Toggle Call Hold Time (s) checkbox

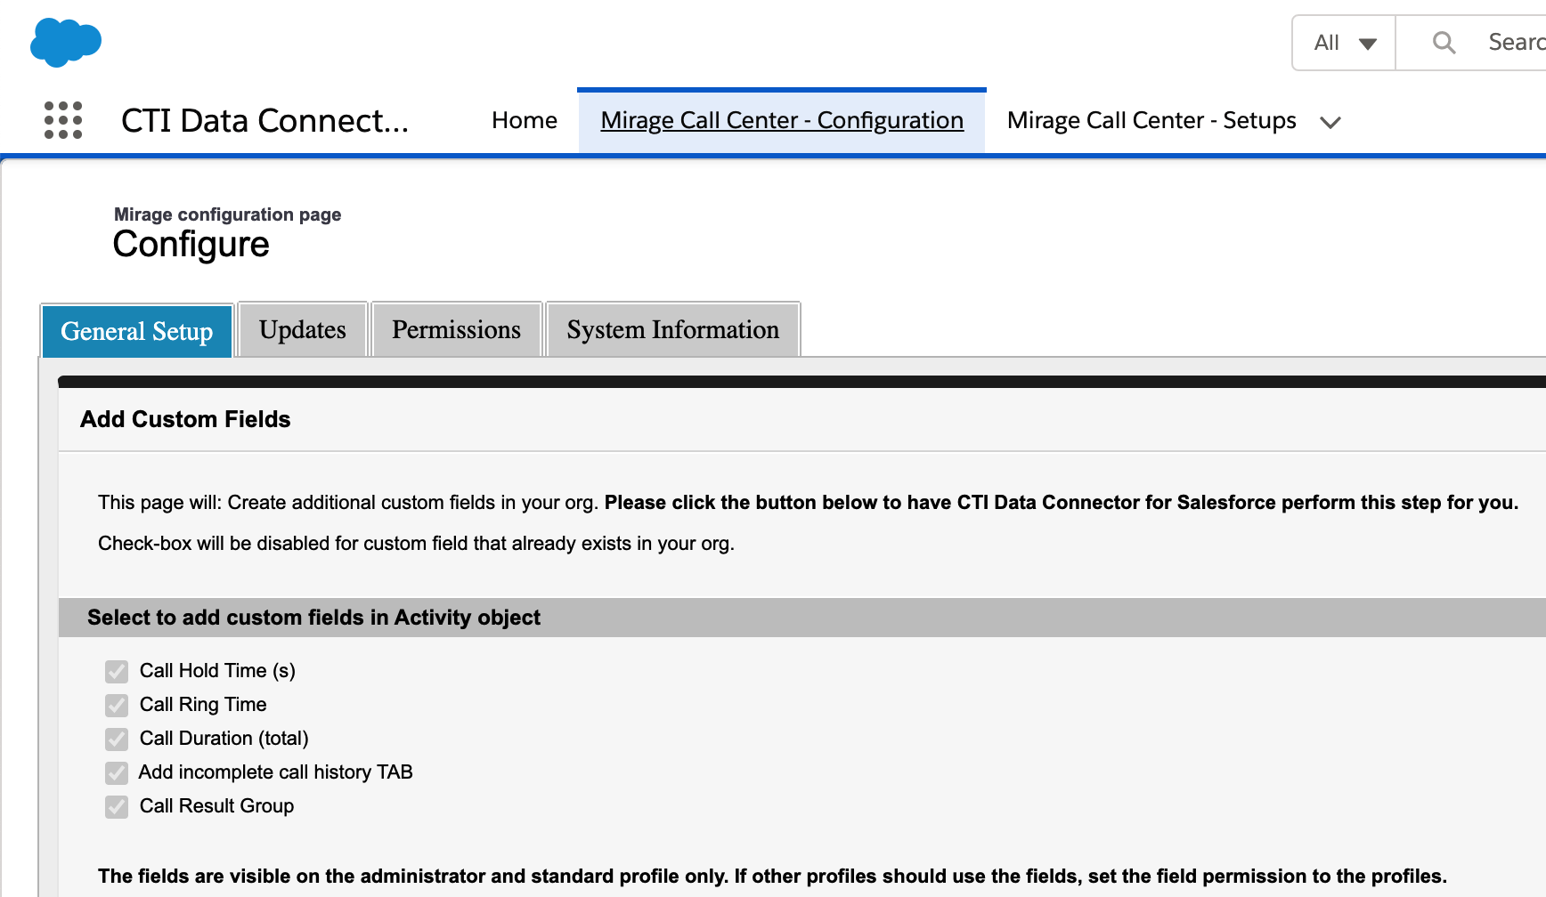pyautogui.click(x=117, y=671)
